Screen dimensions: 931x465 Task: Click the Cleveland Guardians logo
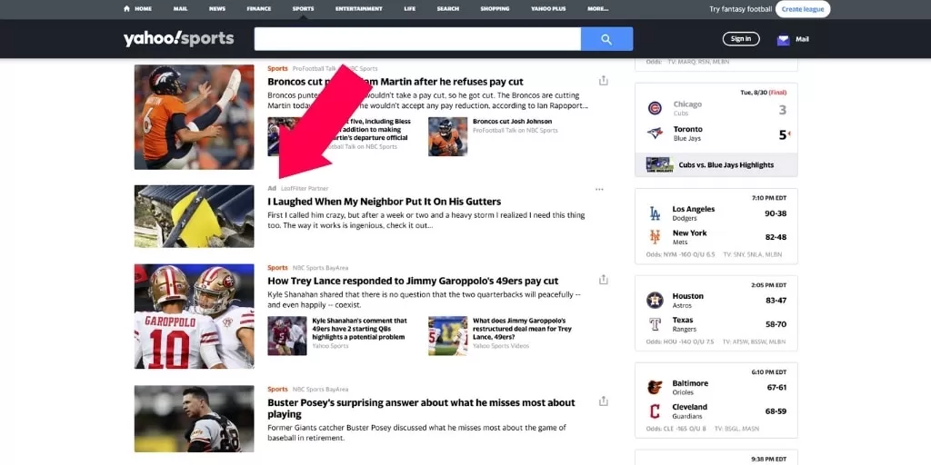655,411
